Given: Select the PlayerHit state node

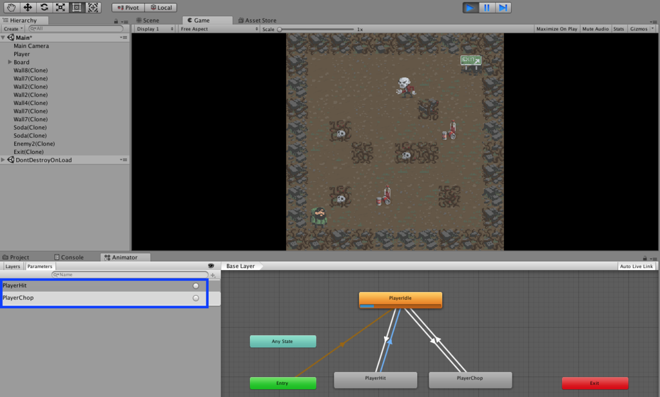Looking at the screenshot, I should click(376, 380).
